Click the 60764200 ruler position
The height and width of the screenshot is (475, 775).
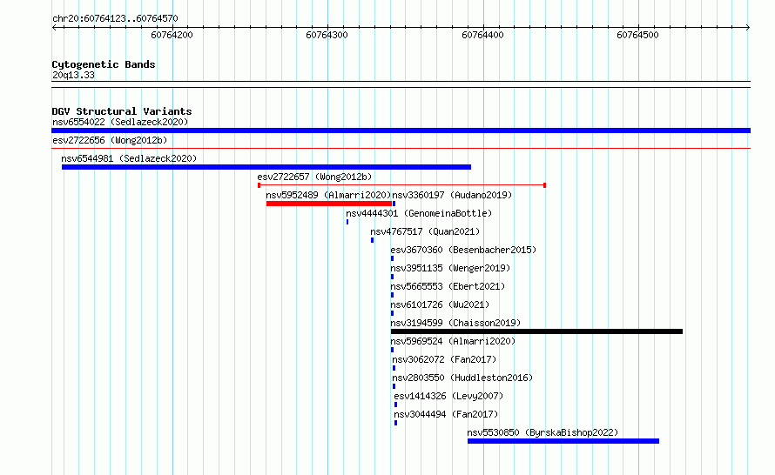172,35
